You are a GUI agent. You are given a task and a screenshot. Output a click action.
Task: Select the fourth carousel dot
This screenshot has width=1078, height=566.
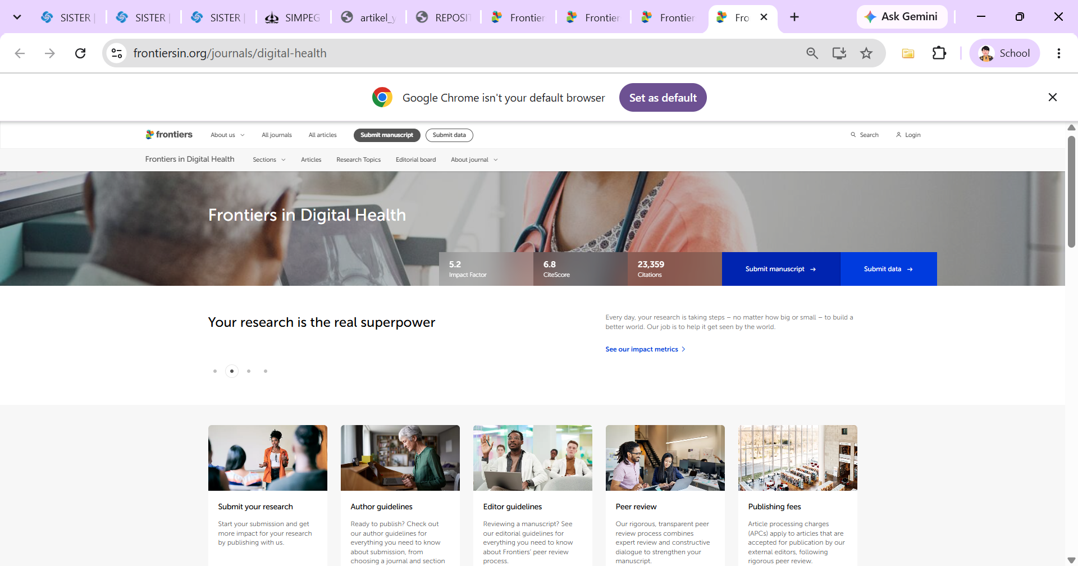point(266,371)
